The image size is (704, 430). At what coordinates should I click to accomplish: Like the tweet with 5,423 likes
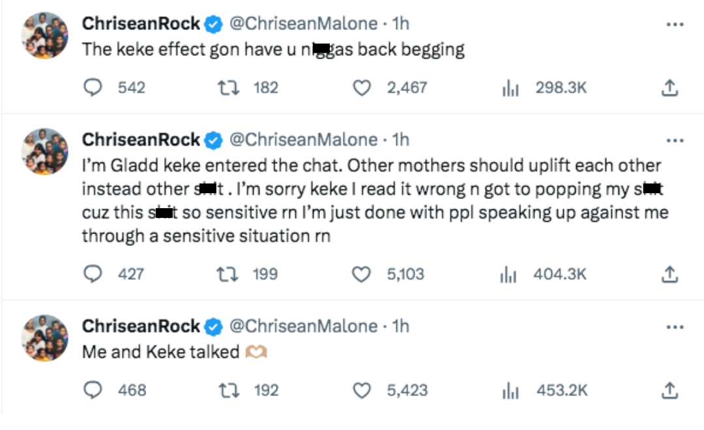coord(362,390)
